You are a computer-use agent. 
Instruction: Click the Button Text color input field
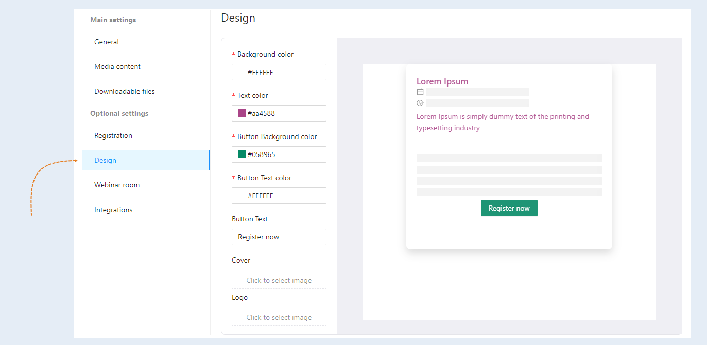279,196
